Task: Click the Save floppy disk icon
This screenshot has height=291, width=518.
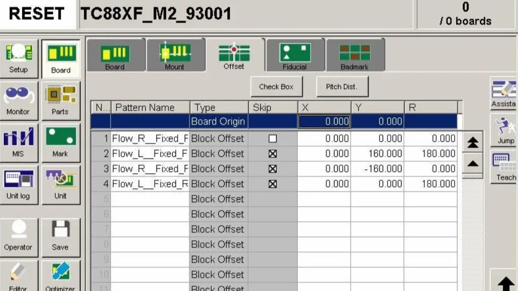Action: click(60, 235)
